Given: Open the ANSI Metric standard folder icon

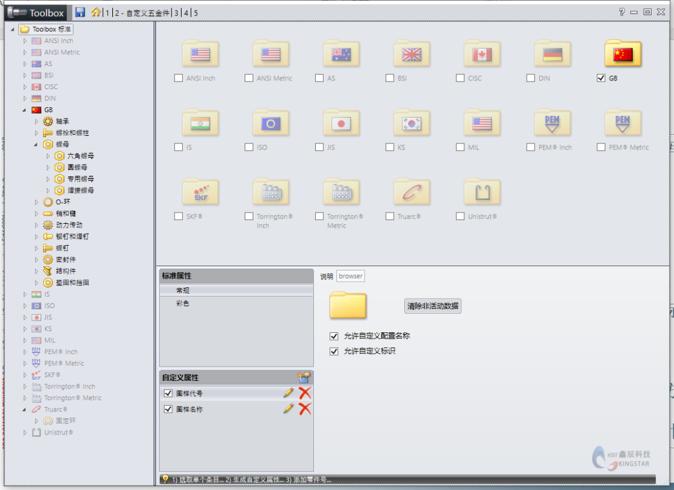Looking at the screenshot, I should coord(271,54).
